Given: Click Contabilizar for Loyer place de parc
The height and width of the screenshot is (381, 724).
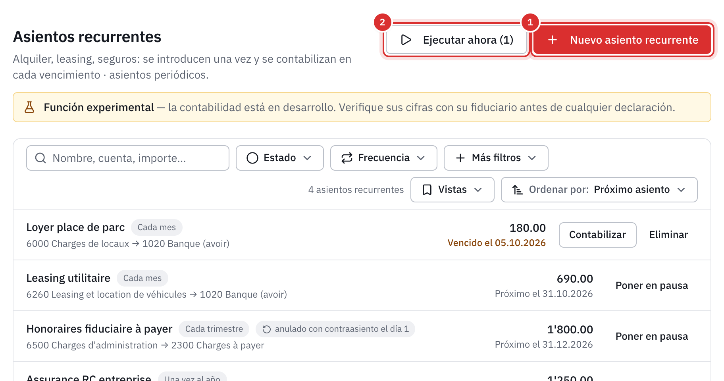Looking at the screenshot, I should [x=598, y=235].
